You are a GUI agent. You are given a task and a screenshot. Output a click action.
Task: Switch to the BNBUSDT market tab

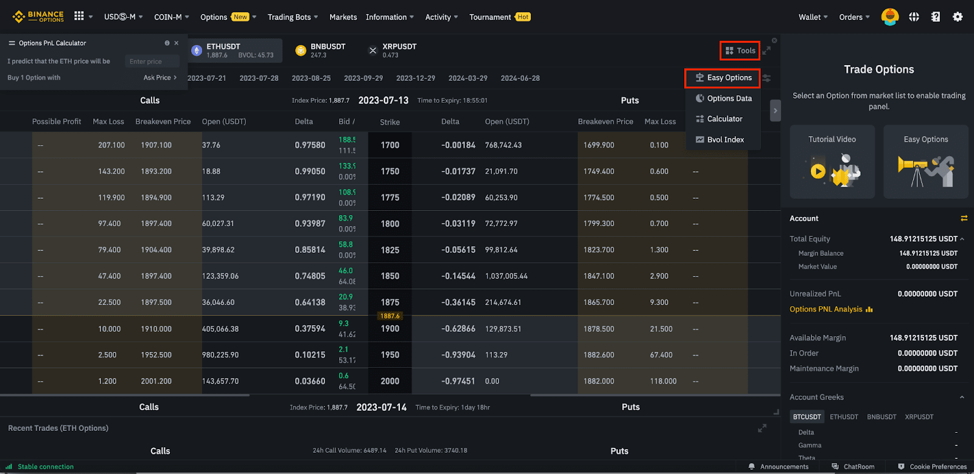[x=320, y=50]
